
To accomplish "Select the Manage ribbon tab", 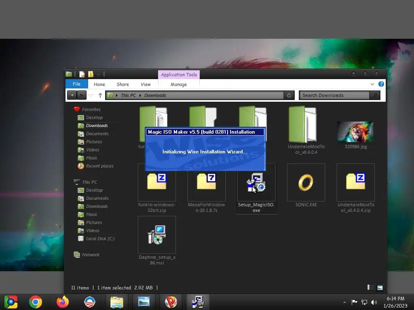I will [178, 84].
